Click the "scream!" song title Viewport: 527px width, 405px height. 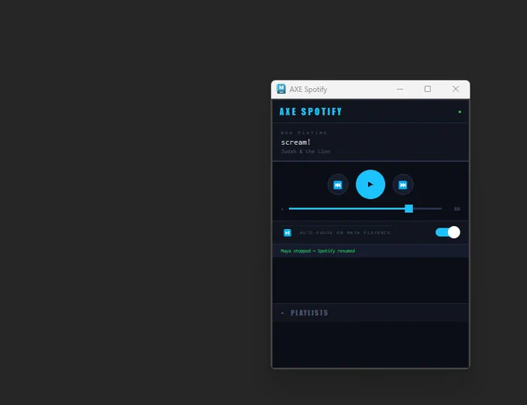(x=296, y=142)
